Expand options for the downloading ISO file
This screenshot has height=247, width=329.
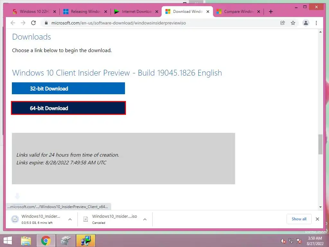coord(70,219)
